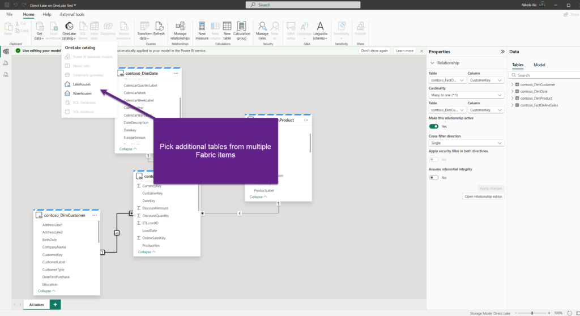
Task: Click the Undo arrow in the title bar
Action: coord(15,5)
